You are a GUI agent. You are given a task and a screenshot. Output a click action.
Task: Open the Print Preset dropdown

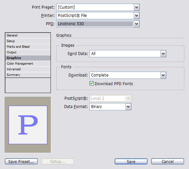tap(136, 7)
